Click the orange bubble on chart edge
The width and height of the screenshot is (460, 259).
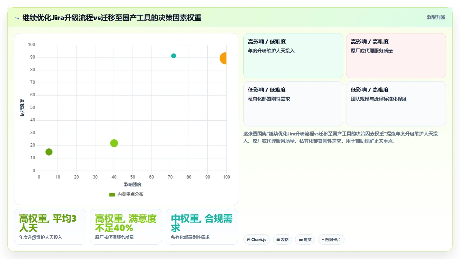pyautogui.click(x=224, y=58)
